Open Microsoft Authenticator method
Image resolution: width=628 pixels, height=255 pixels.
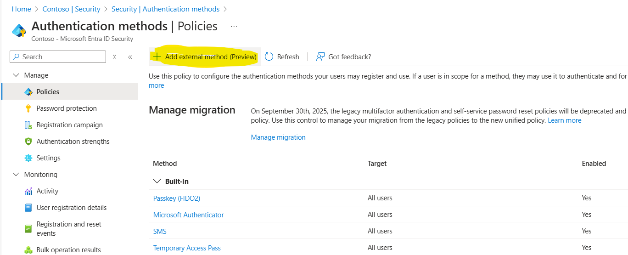[x=189, y=215]
